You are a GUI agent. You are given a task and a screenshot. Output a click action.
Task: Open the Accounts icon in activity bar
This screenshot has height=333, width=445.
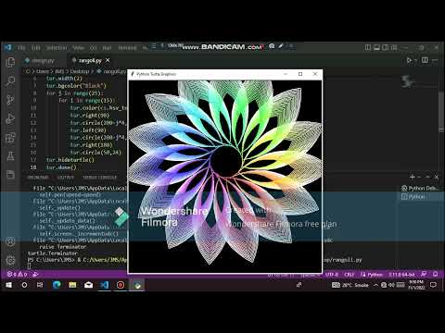[10, 241]
